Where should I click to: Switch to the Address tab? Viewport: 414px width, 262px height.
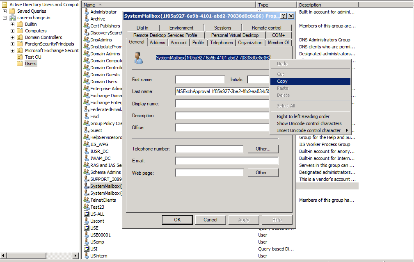[158, 43]
